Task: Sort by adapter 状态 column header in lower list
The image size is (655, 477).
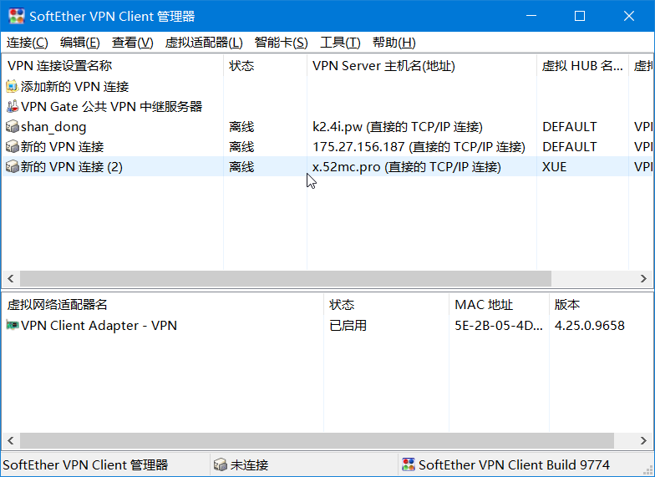Action: pyautogui.click(x=386, y=304)
